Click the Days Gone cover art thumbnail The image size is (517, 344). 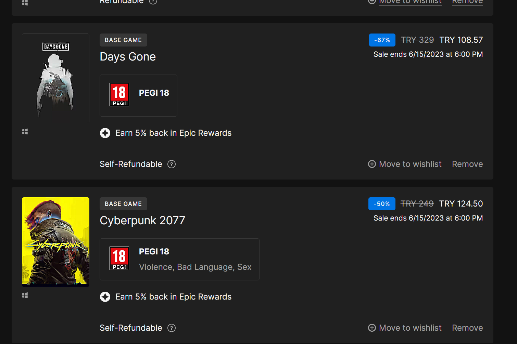pyautogui.click(x=55, y=78)
